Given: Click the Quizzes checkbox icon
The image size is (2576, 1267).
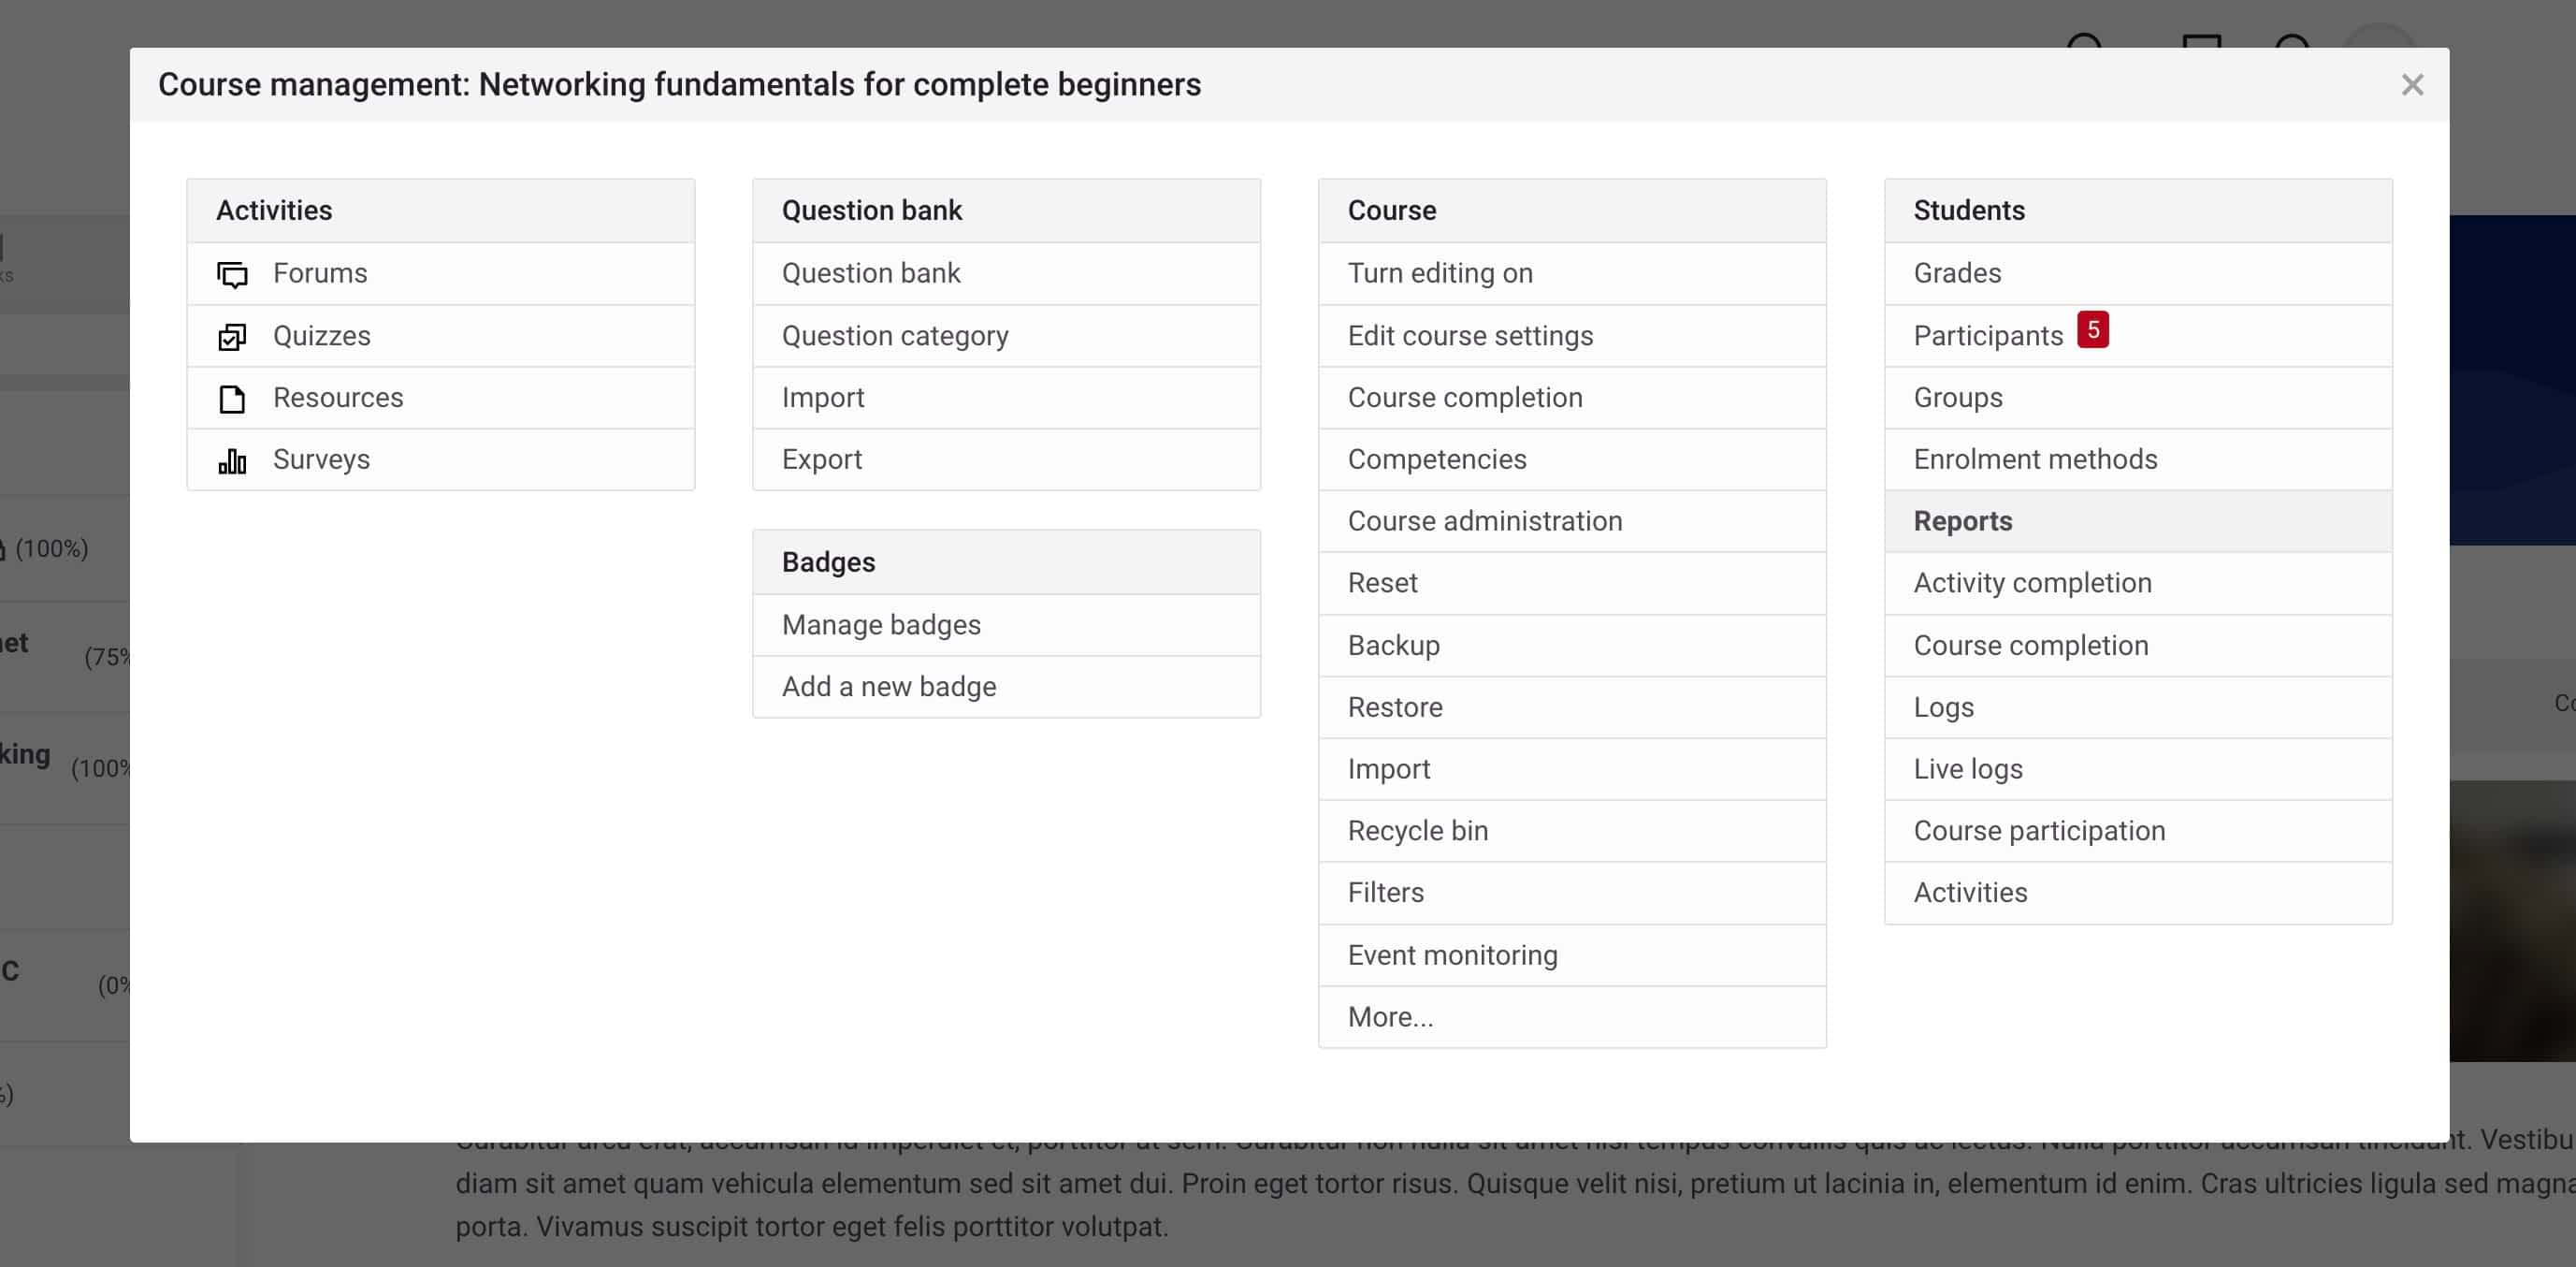Looking at the screenshot, I should pyautogui.click(x=232, y=336).
